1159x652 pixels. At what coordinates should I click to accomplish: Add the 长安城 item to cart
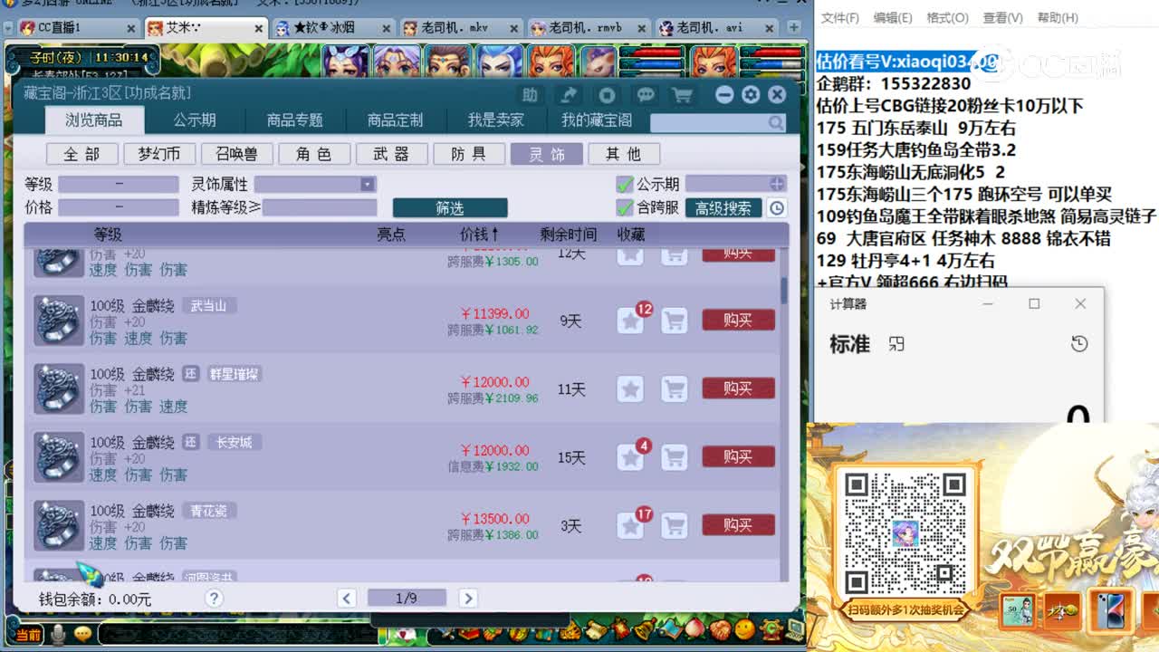674,457
